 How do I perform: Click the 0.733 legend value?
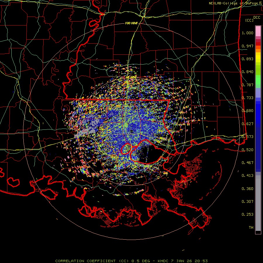click(248, 98)
